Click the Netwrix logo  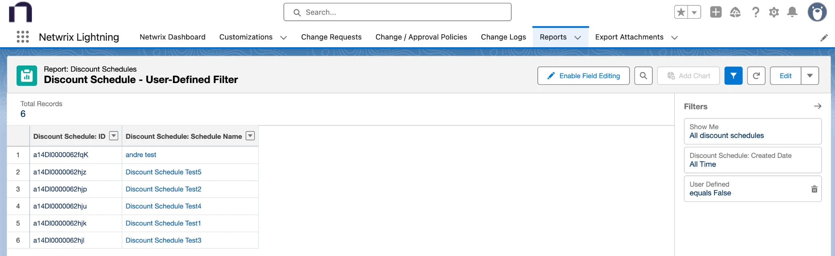pos(20,12)
